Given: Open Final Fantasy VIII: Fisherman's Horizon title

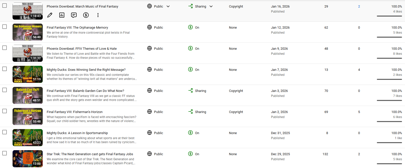Looking at the screenshot, I should 75,112.
